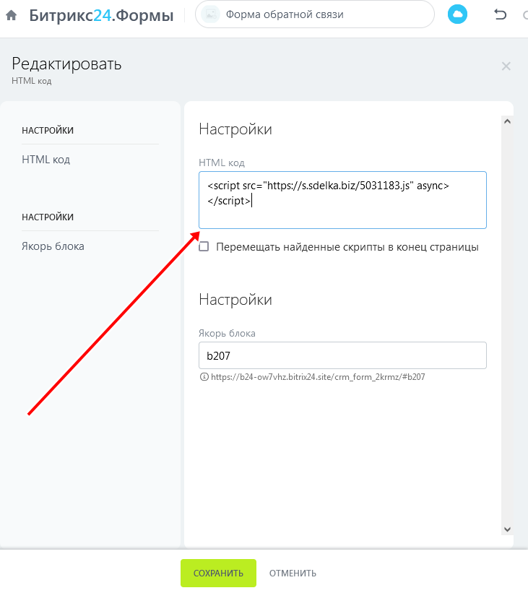Viewport: 528px width, 593px height.
Task: Enable the move scripts to page end checkbox
Action: coord(204,247)
